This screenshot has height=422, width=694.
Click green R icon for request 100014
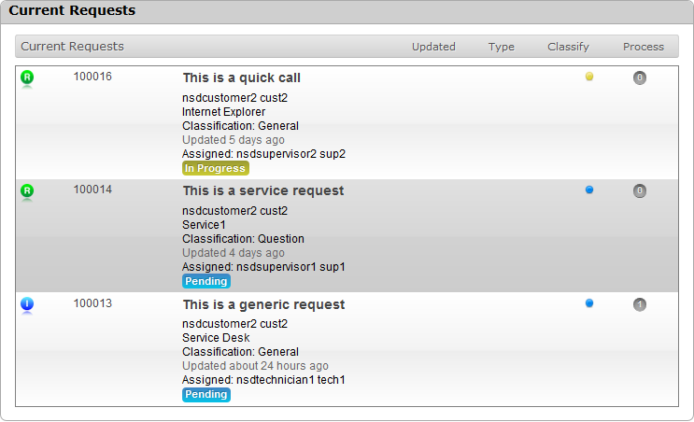coord(27,191)
